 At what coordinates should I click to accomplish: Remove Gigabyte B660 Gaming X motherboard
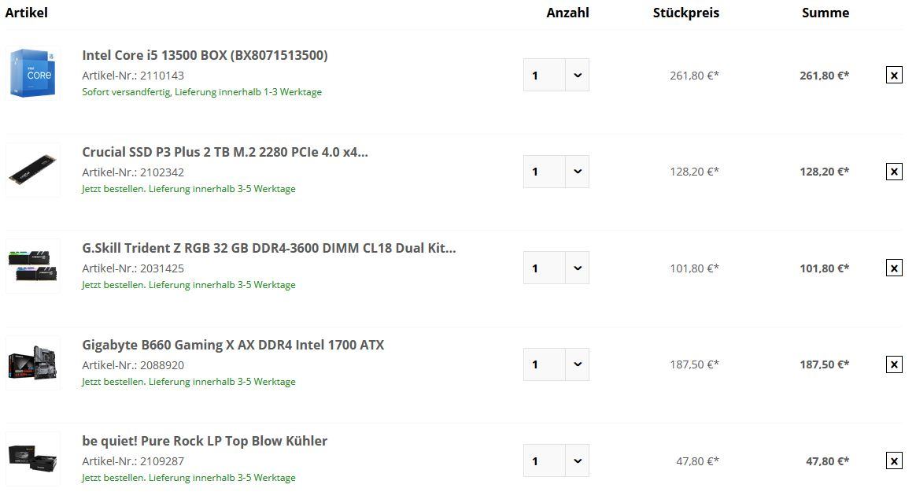pyautogui.click(x=894, y=364)
